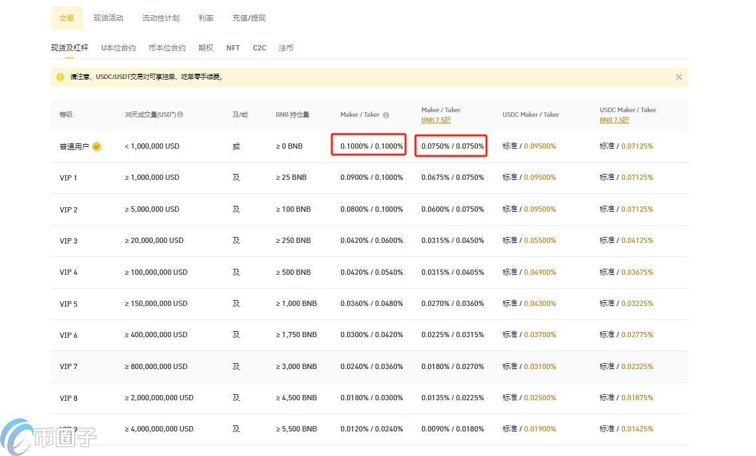Select the 交易 top tab
756x456 pixels.
66,19
